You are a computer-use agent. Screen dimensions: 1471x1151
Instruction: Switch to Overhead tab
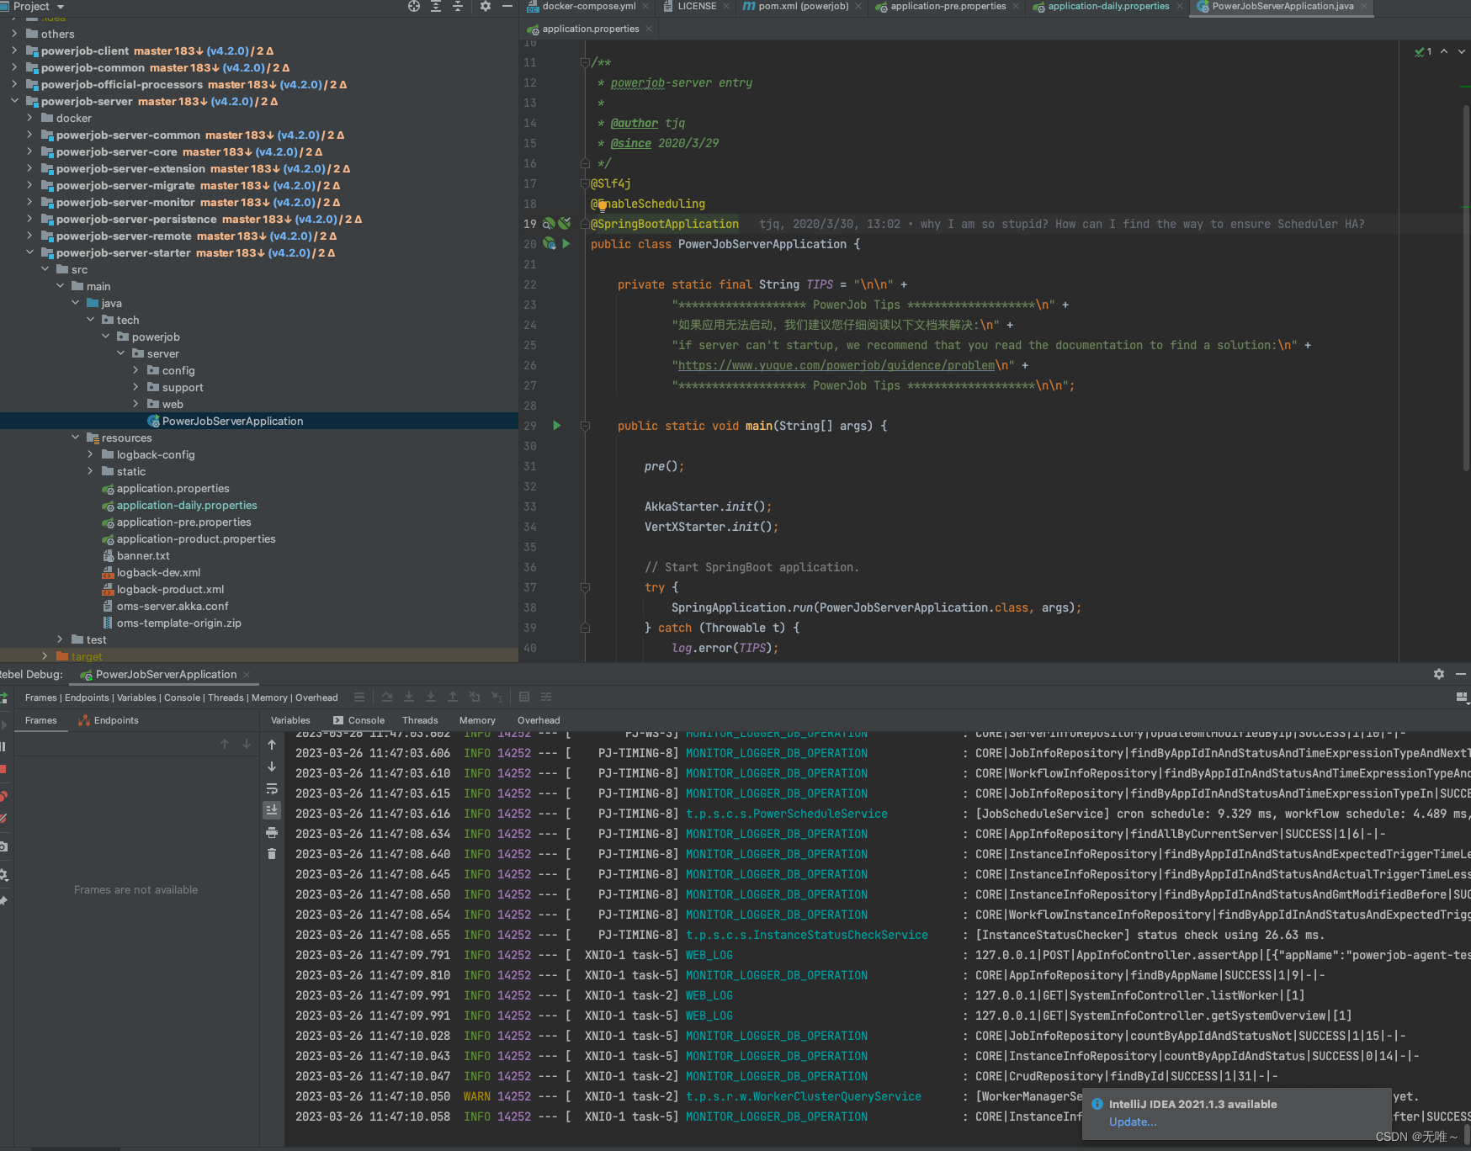click(539, 720)
